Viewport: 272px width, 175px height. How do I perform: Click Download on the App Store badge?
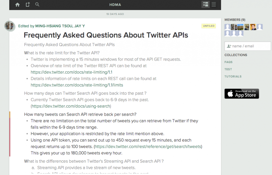242,94
